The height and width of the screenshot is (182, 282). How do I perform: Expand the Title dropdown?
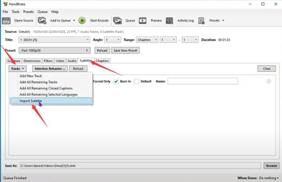point(87,40)
